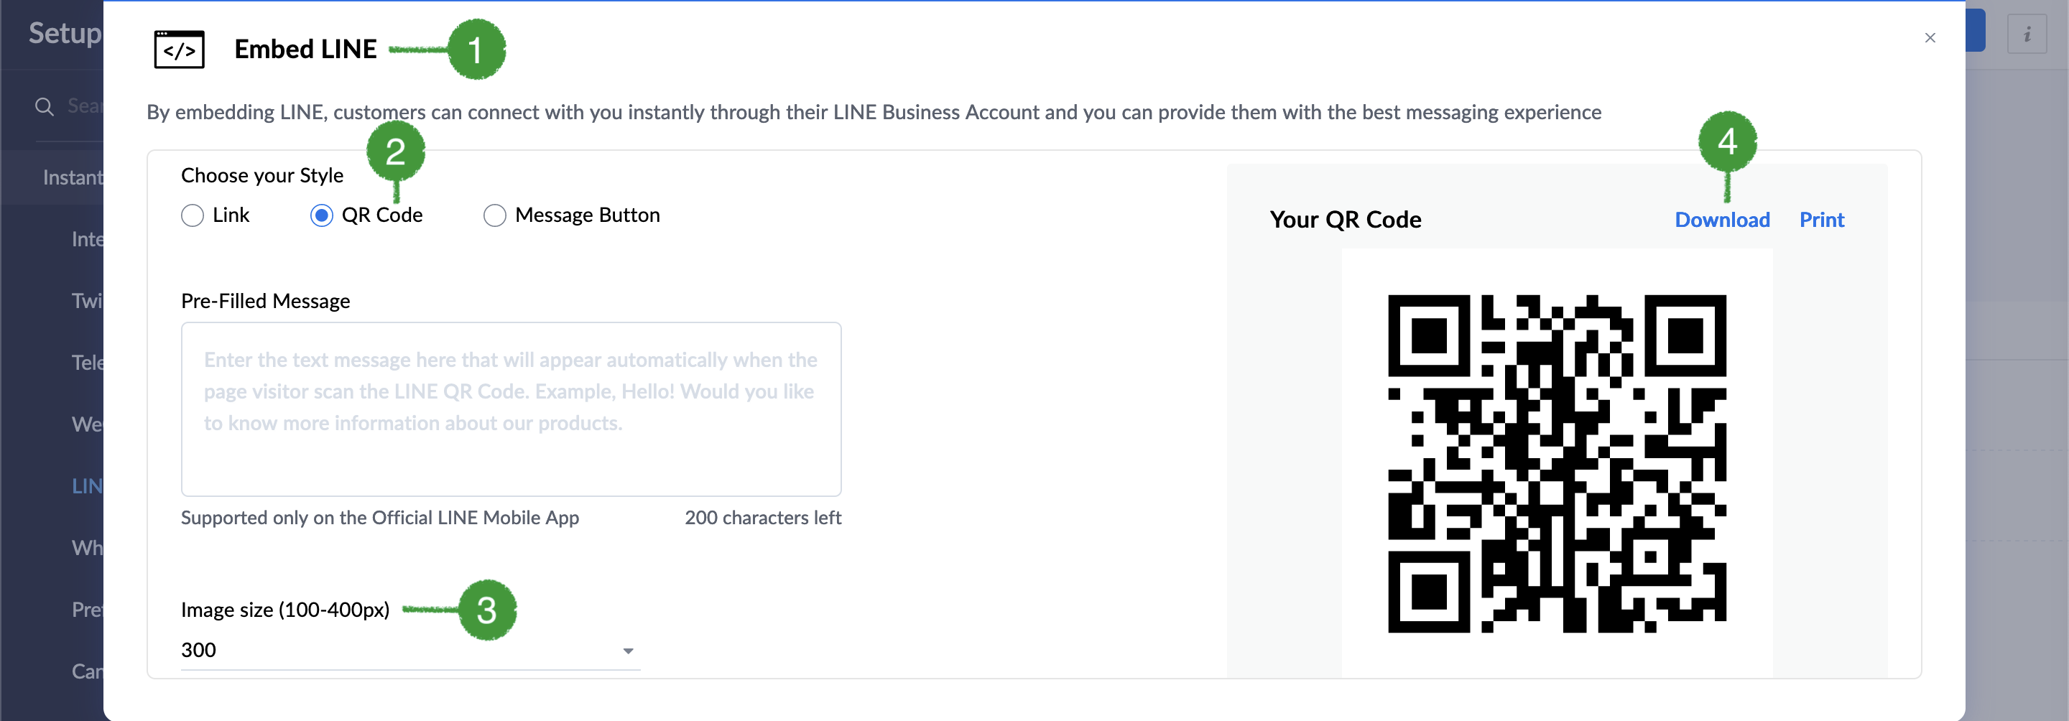Open the LINE item in sidebar

click(87, 485)
